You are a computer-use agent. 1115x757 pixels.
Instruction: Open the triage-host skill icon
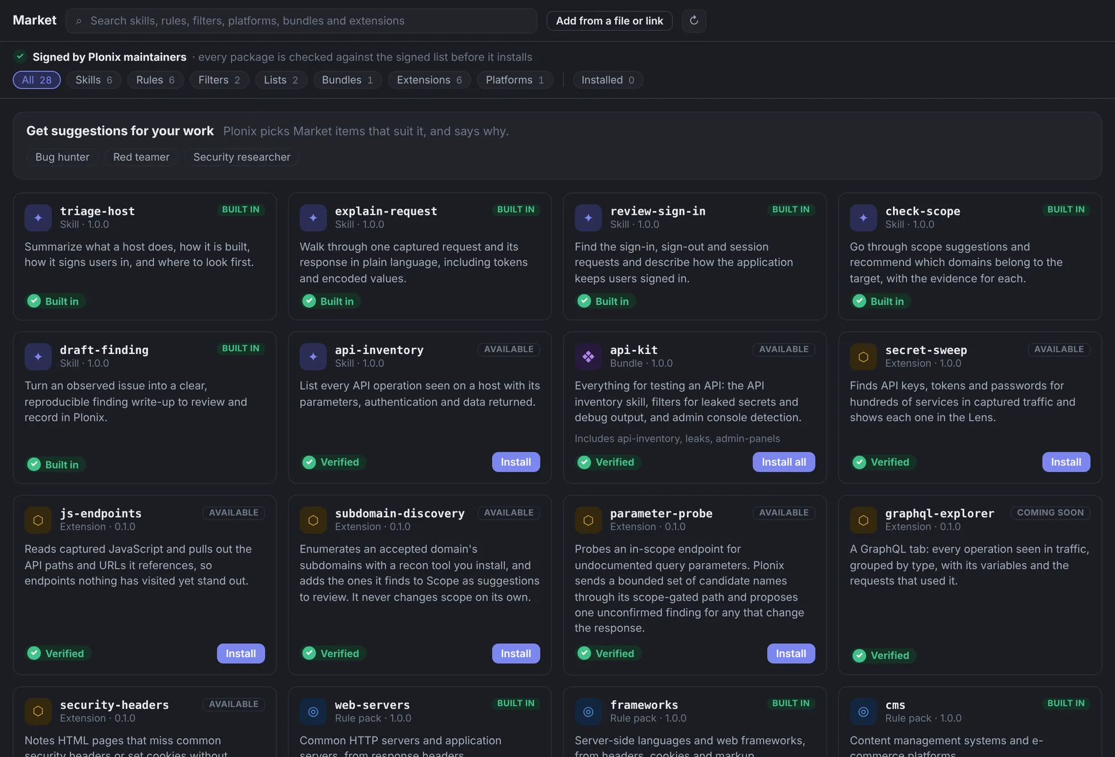(38, 218)
